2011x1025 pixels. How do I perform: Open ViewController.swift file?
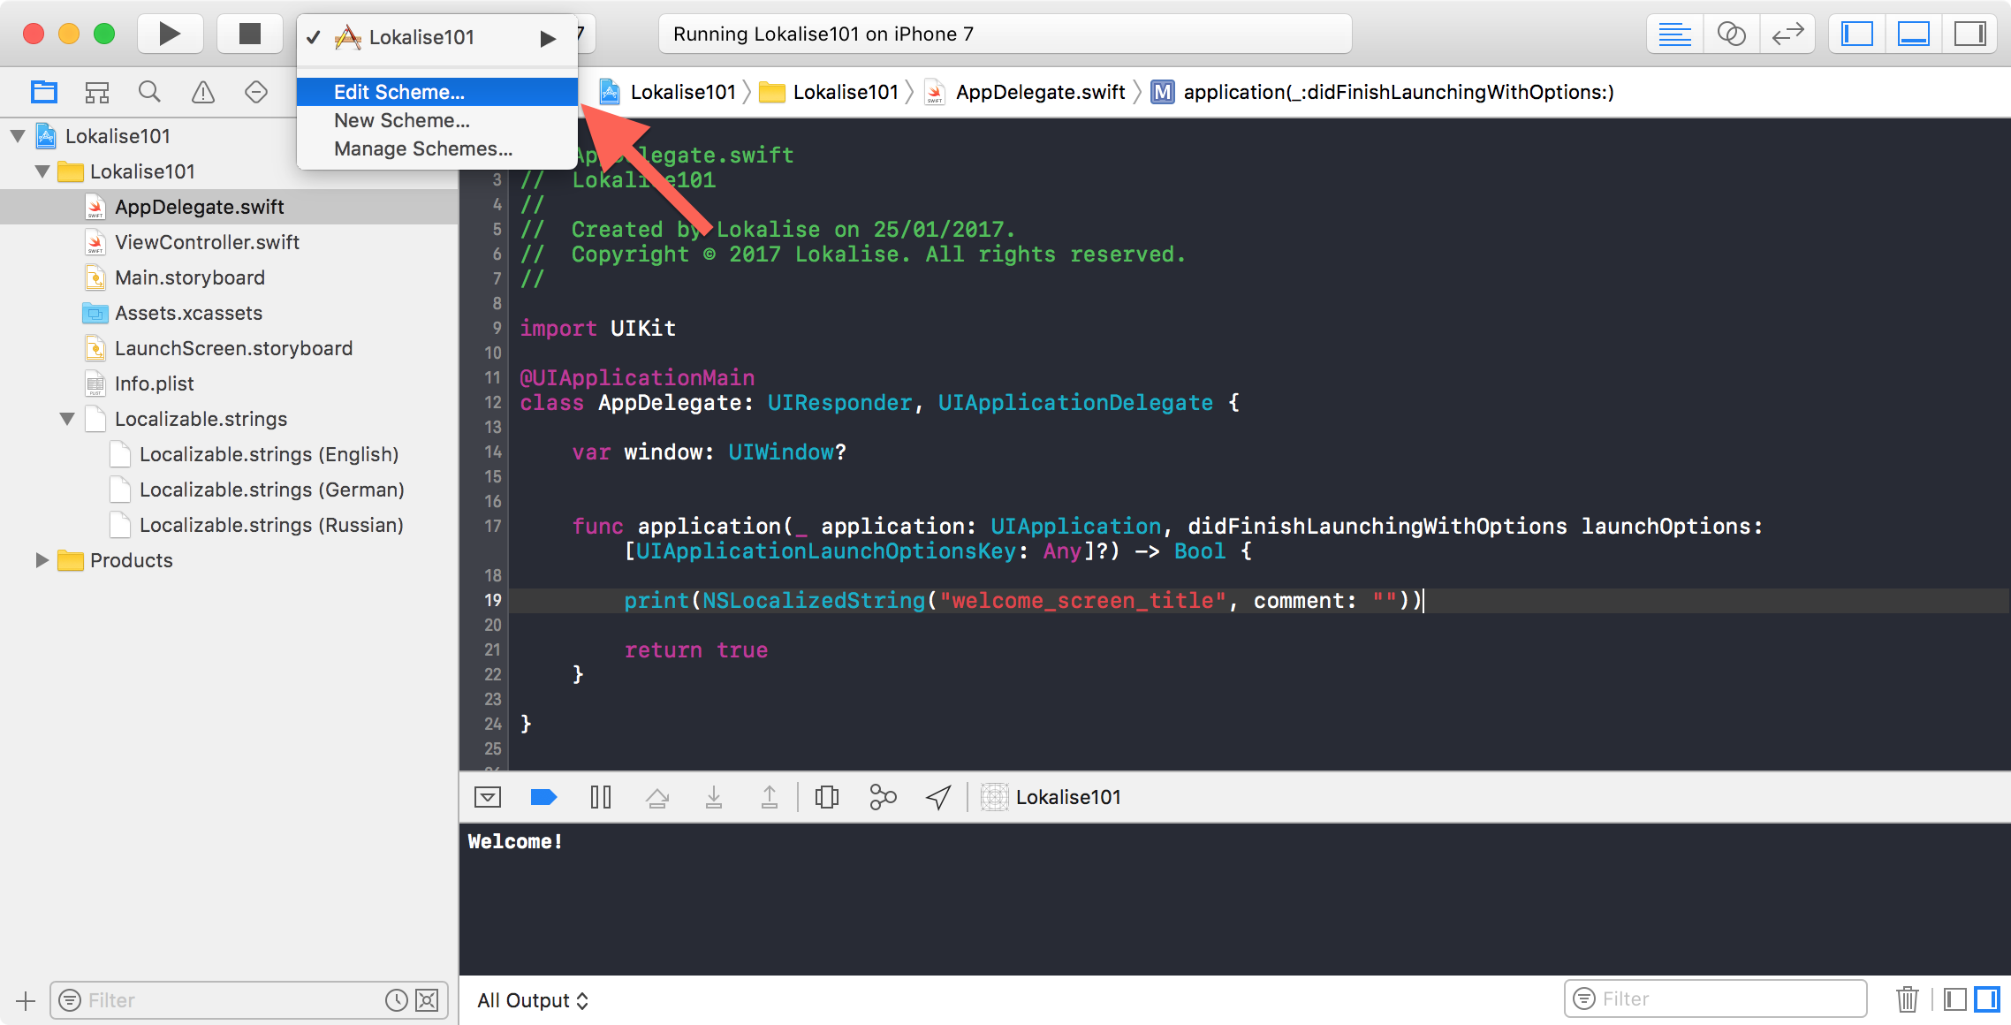pyautogui.click(x=230, y=242)
